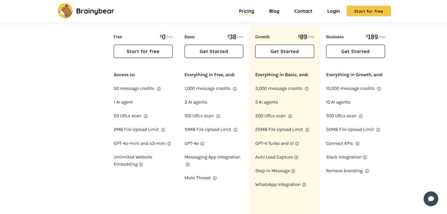The image size is (447, 214).
Task: Show info for 1,000 message credits
Action: pos(234,89)
